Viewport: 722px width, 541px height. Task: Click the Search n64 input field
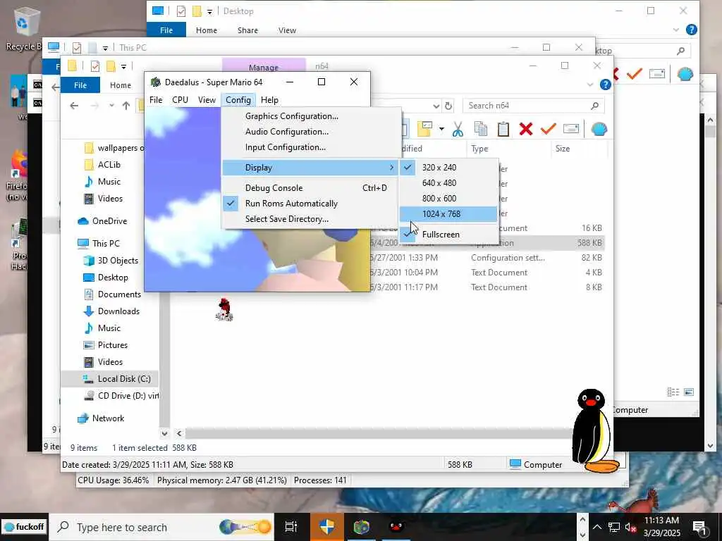pyautogui.click(x=533, y=106)
